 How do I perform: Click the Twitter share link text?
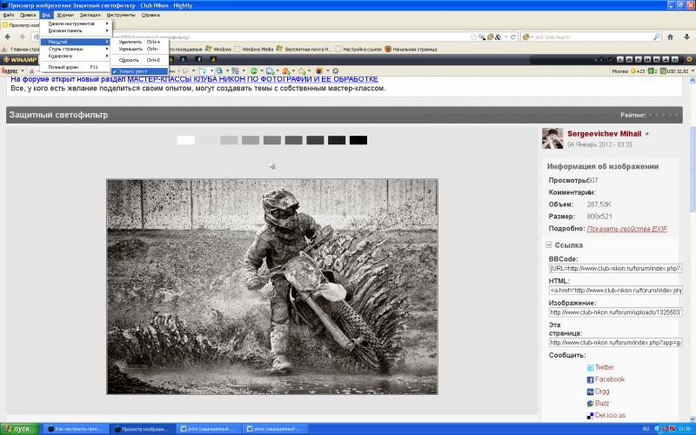coord(604,367)
